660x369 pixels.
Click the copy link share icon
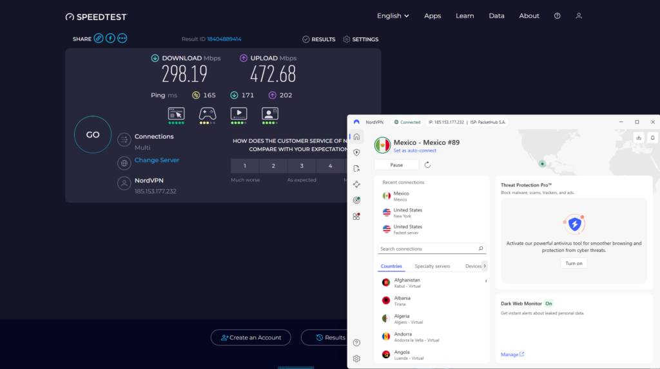(99, 38)
